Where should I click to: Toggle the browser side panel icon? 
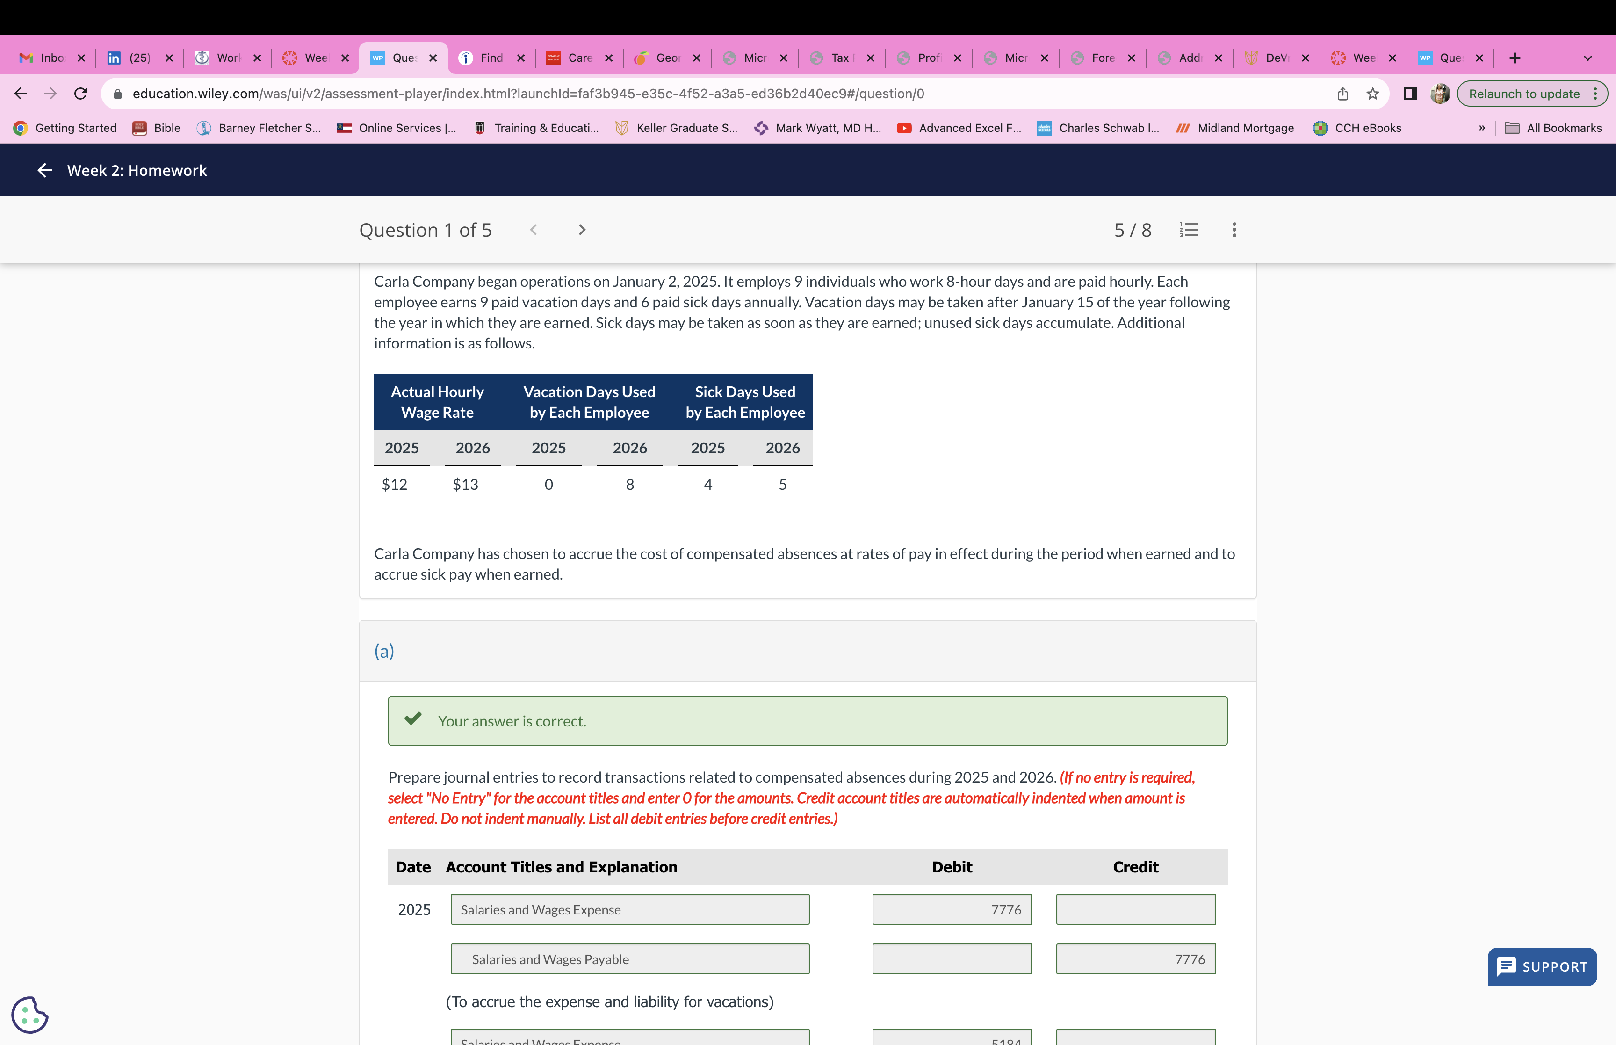pyautogui.click(x=1410, y=94)
